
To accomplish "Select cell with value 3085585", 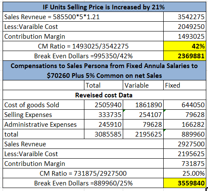I will pyautogui.click(x=104, y=134).
